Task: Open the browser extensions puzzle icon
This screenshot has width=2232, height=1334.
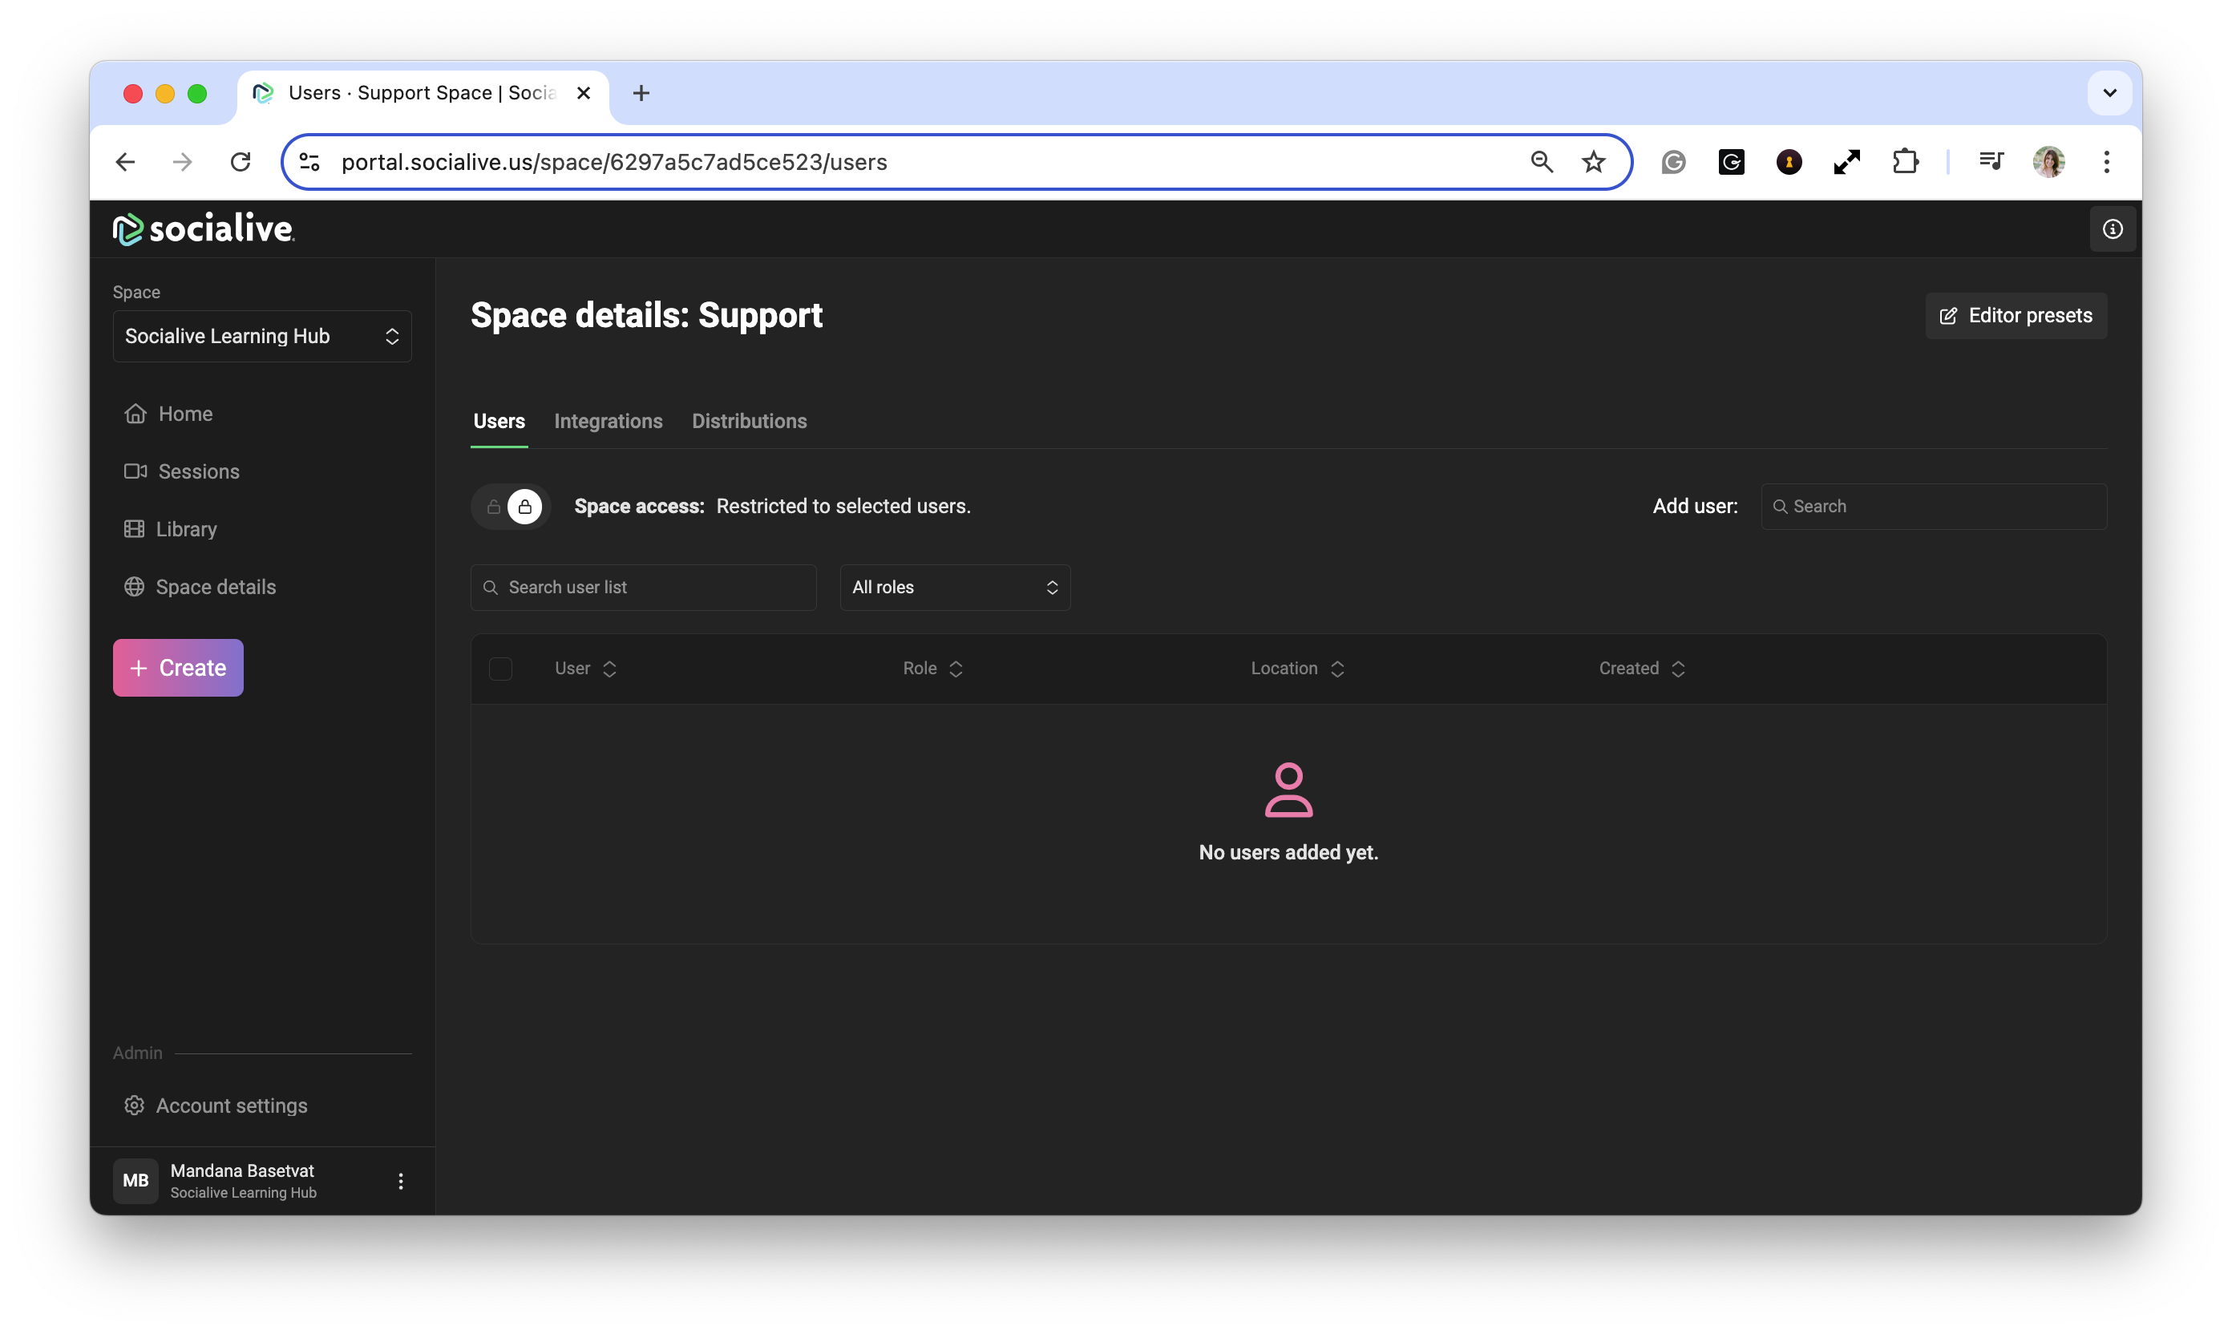Action: (x=1905, y=162)
